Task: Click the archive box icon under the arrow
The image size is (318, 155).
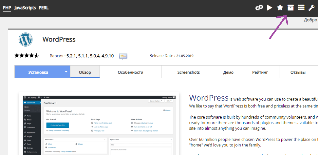Action: [x=290, y=8]
